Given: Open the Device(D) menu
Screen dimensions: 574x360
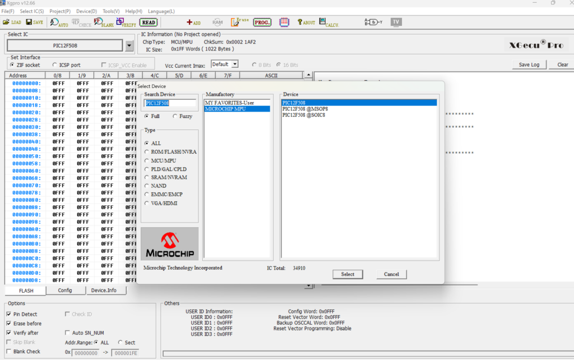Looking at the screenshot, I should click(x=86, y=11).
